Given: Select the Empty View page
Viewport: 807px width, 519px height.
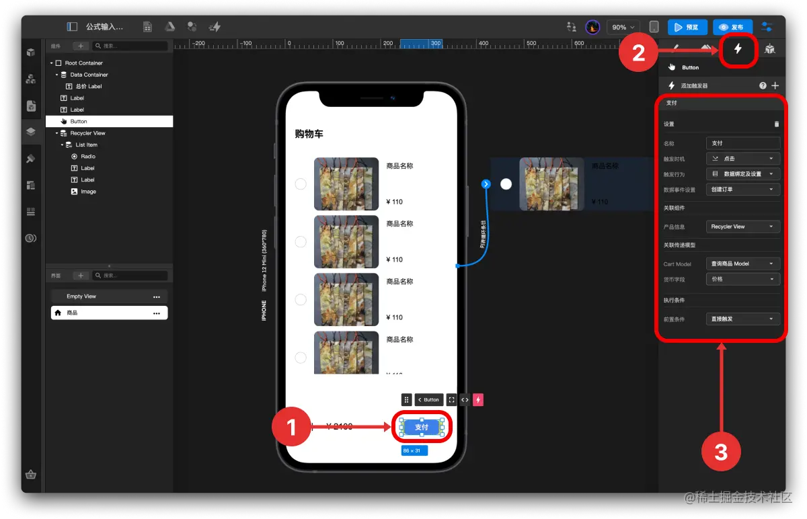Looking at the screenshot, I should tap(109, 296).
